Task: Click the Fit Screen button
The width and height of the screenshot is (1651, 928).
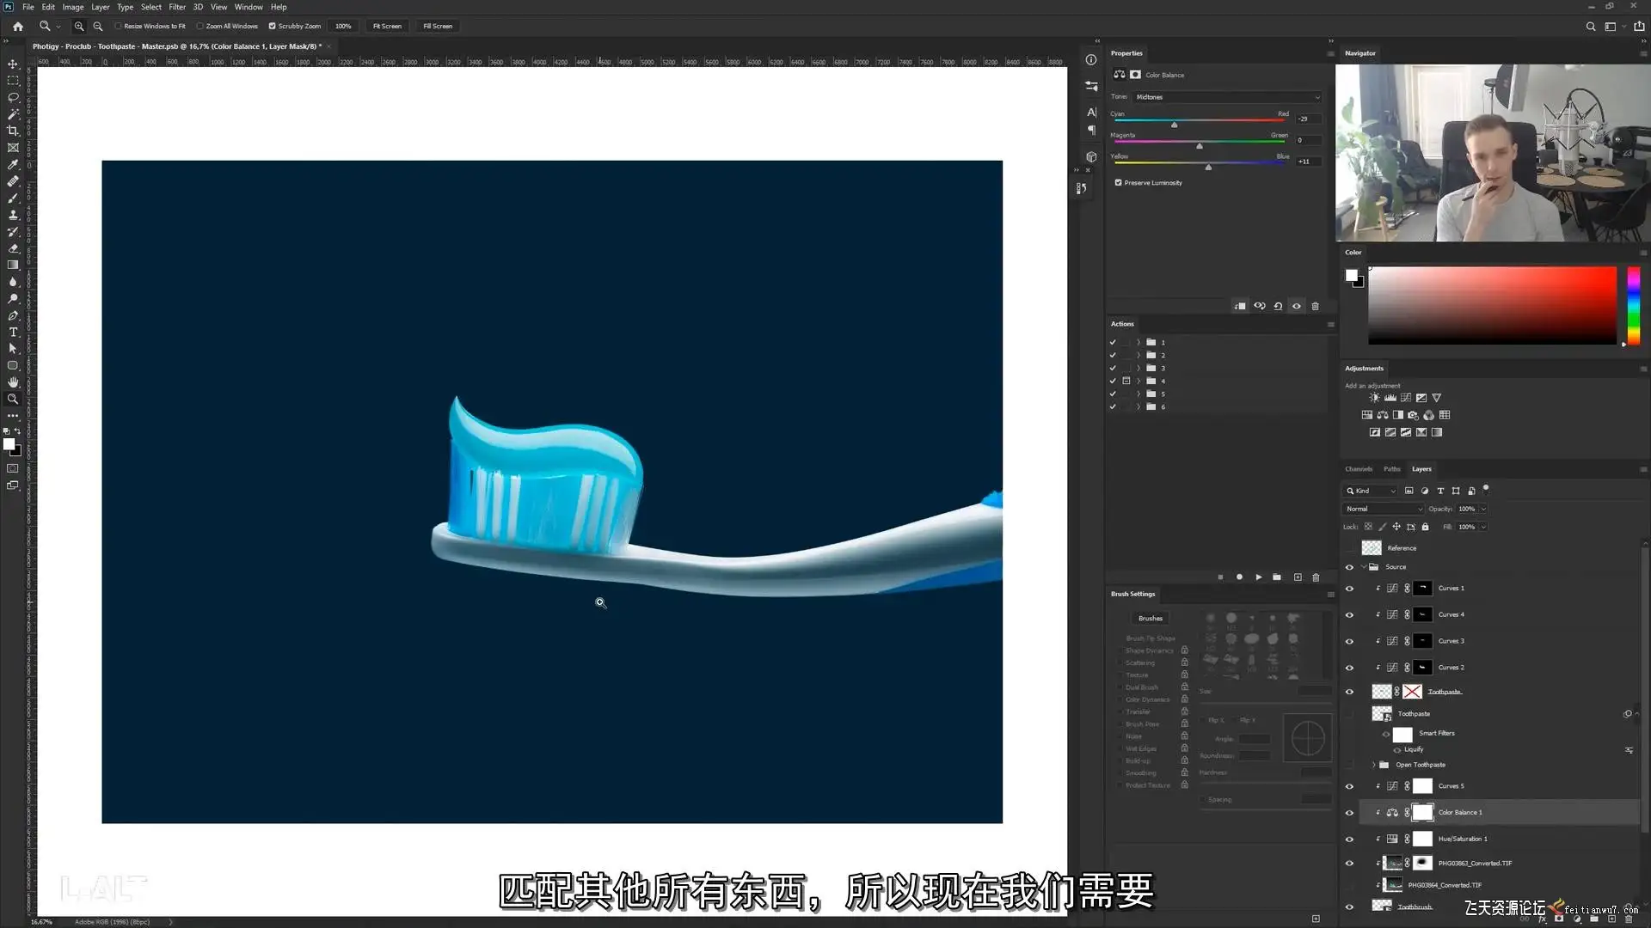Action: [387, 26]
